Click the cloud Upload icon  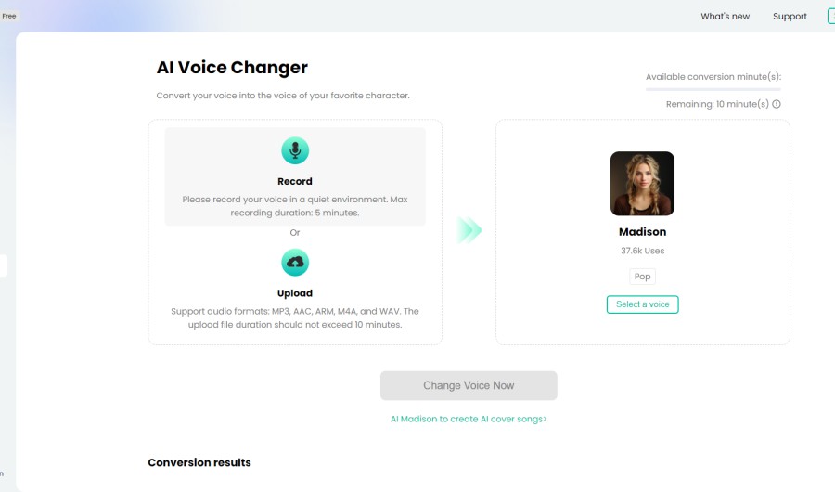(295, 263)
